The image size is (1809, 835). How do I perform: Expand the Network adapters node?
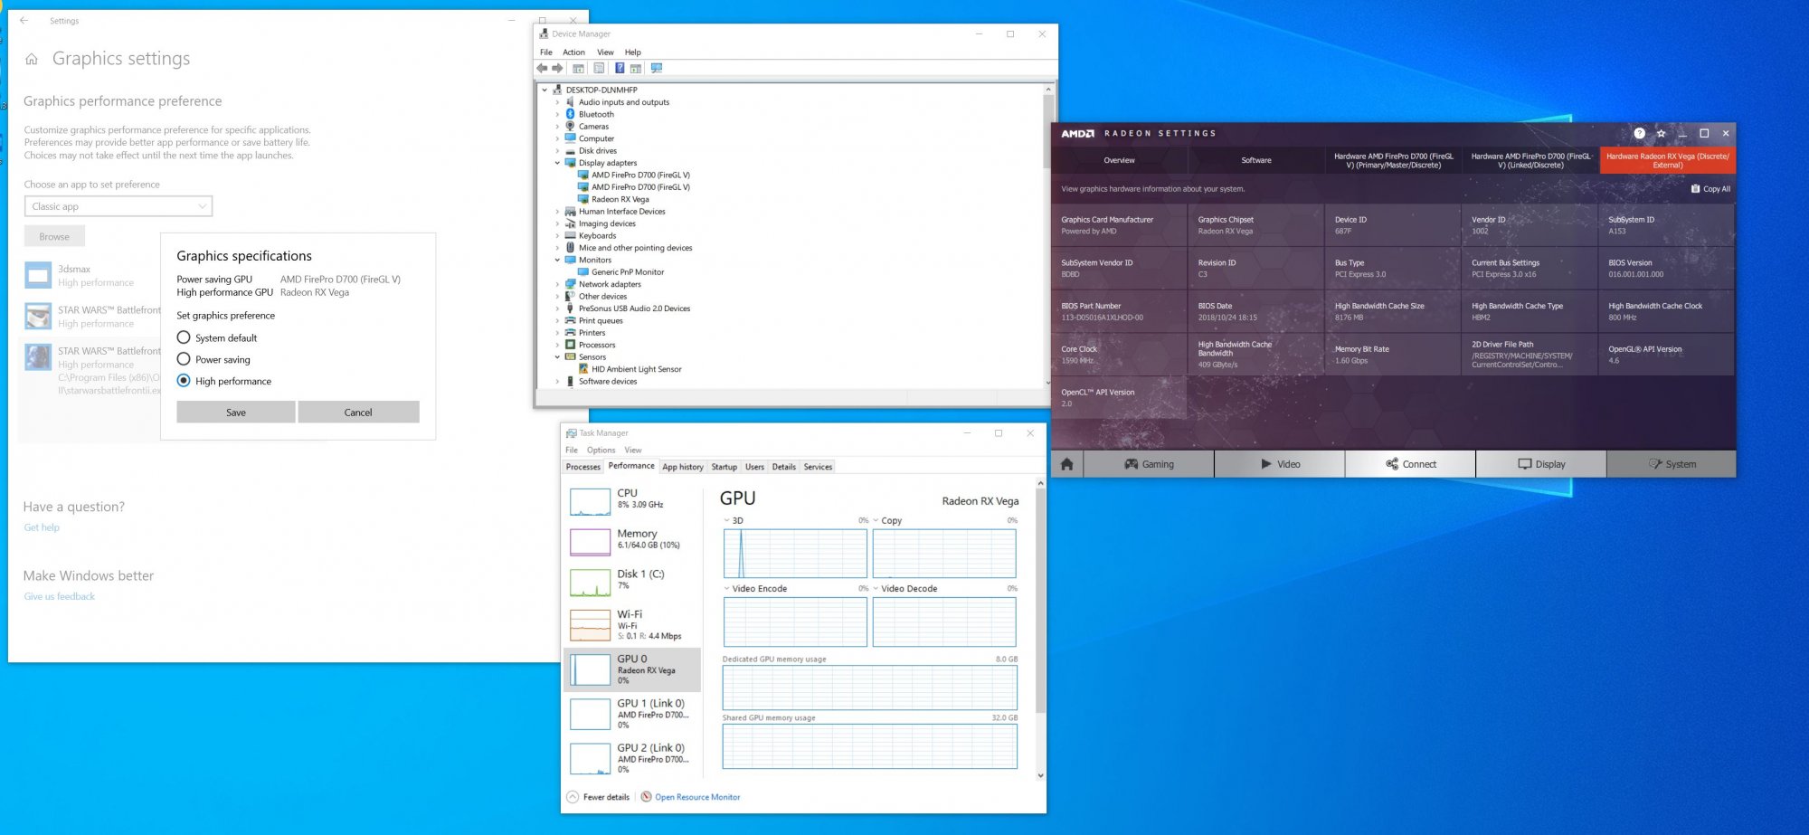coord(557,284)
